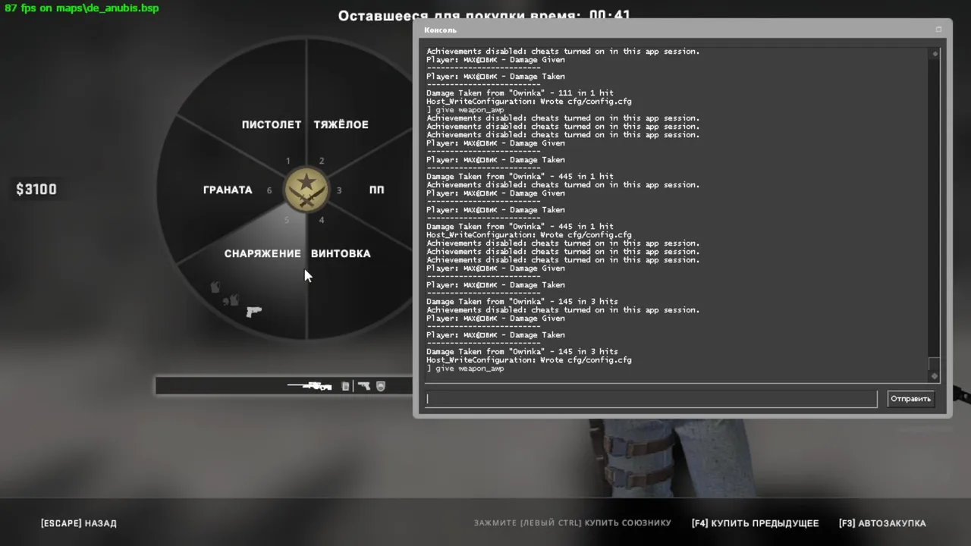Image resolution: width=971 pixels, height=546 pixels.
Task: Click the pistol icon in loadout bar
Action: pos(364,386)
